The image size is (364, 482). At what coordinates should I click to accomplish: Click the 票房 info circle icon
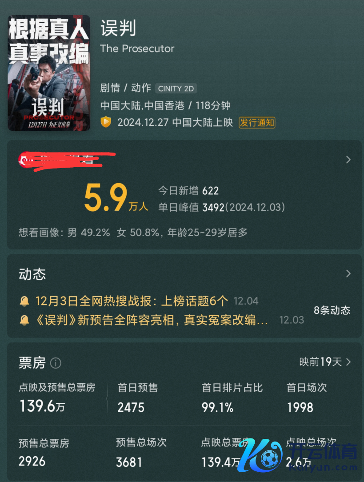point(56,363)
